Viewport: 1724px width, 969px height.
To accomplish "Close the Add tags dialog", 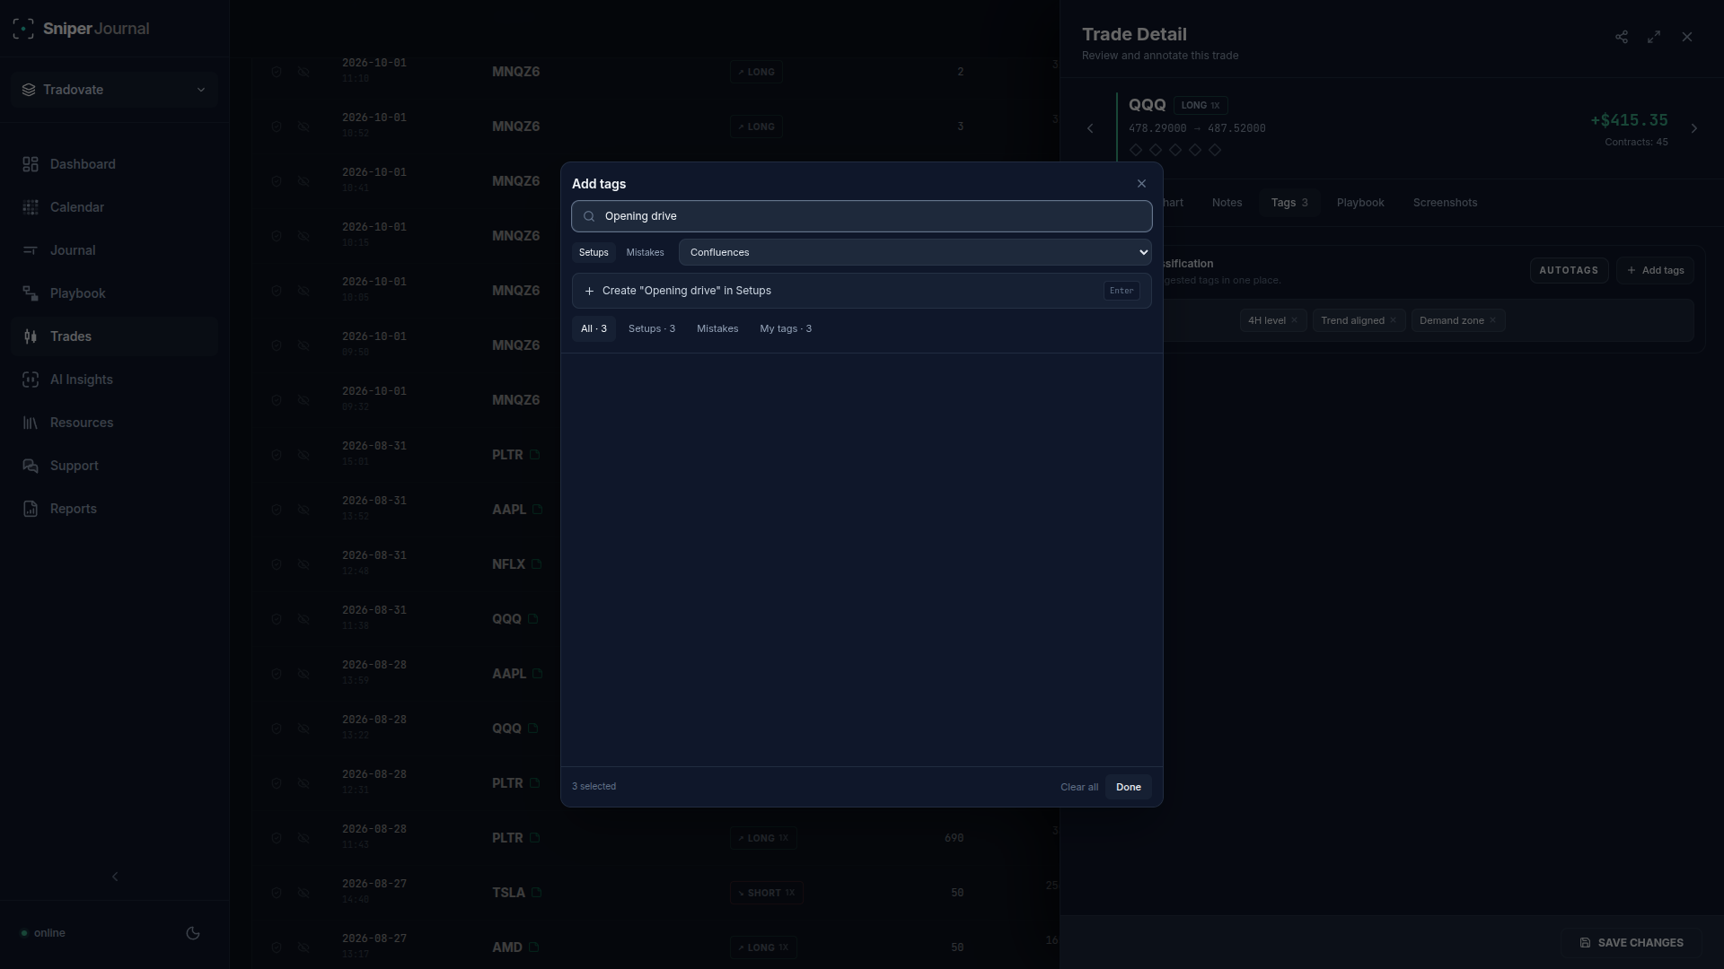I will point(1141,184).
